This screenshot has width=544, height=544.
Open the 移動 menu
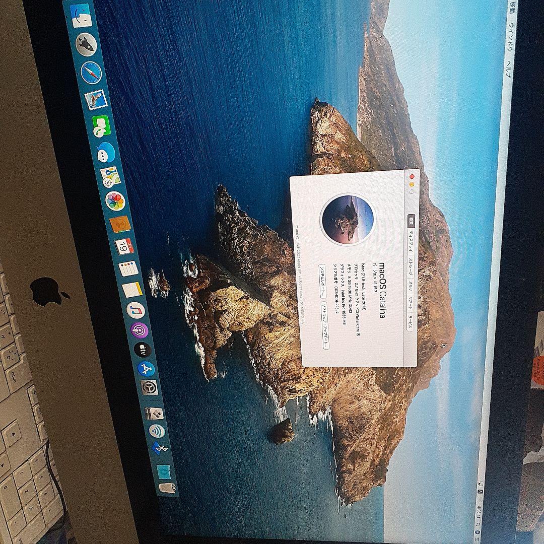point(512,9)
